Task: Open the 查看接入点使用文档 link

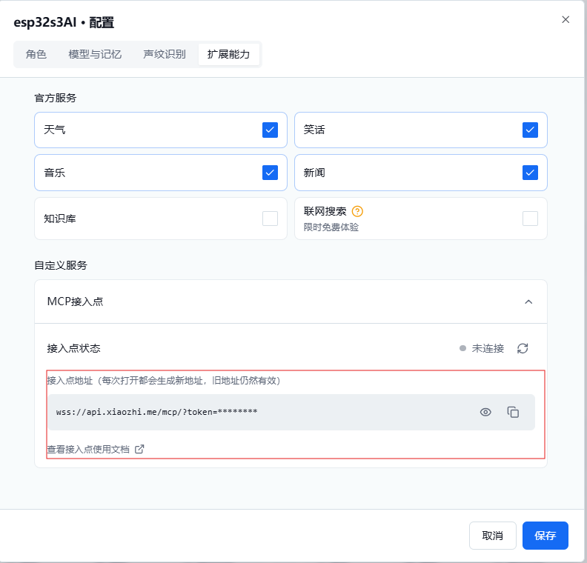Action: (88, 449)
